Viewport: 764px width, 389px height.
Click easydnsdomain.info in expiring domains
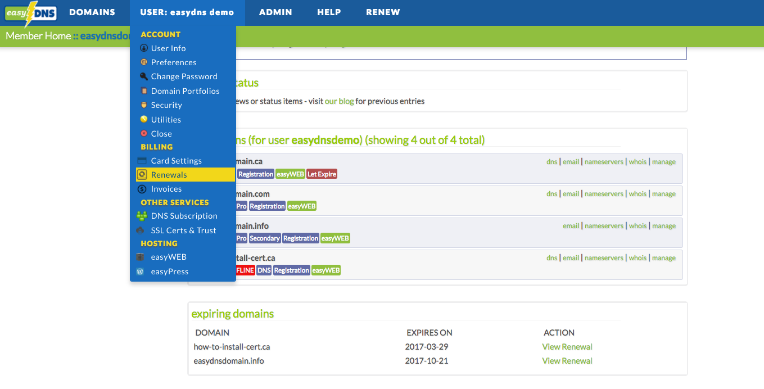(229, 361)
